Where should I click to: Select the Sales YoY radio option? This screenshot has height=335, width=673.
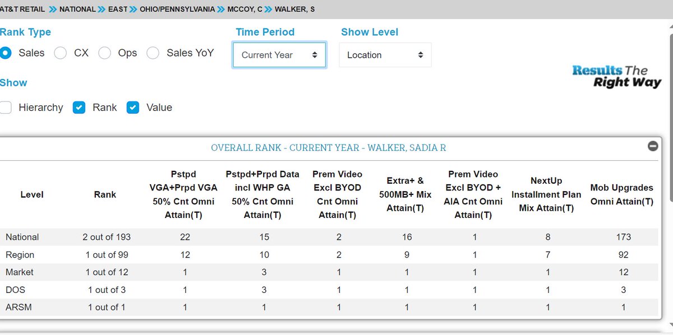pyautogui.click(x=153, y=53)
